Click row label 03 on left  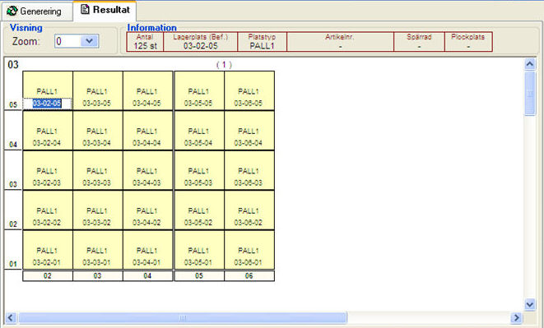(13, 184)
